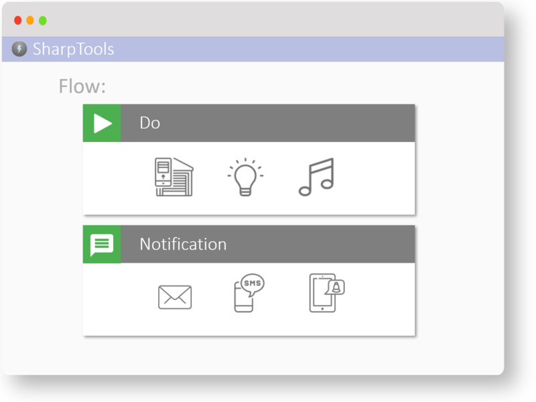Screen dimensions: 536x402
Task: Select the garage door device icon
Action: click(174, 176)
